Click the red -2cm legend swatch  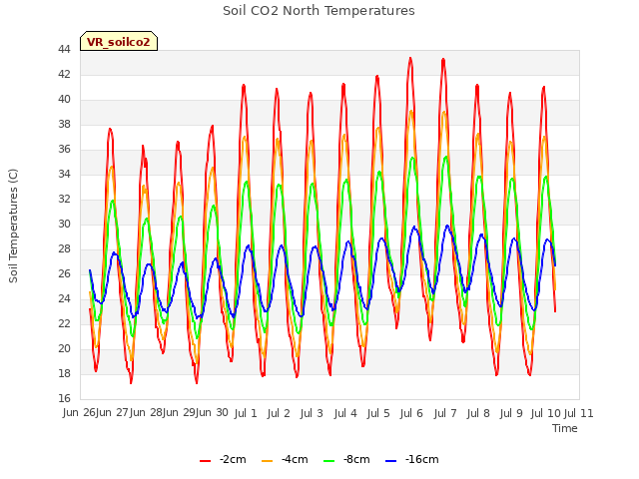[205, 461]
